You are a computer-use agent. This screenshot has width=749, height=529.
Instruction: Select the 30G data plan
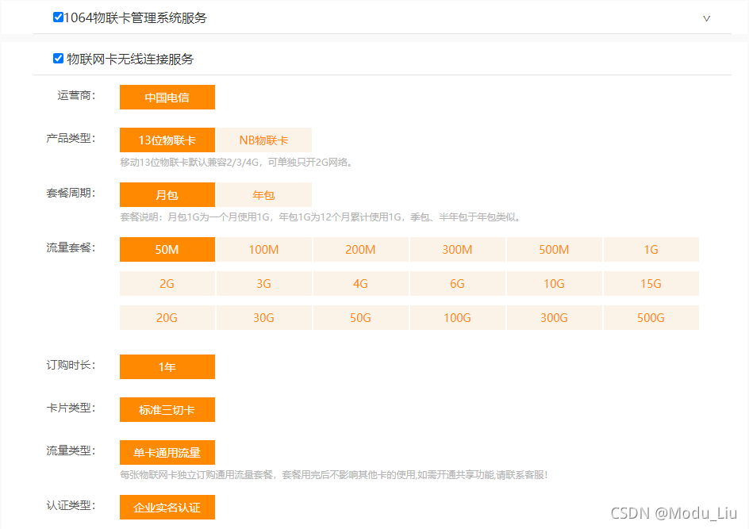(x=264, y=318)
